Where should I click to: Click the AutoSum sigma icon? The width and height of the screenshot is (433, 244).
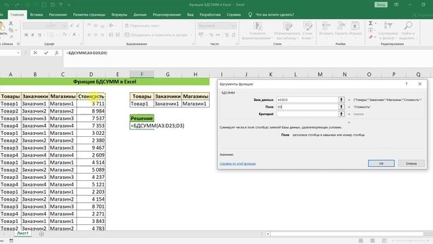pos(371,23)
